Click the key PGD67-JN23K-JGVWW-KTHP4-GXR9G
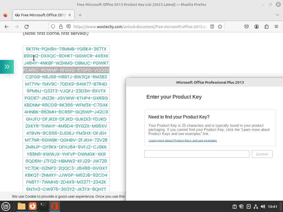 pos(66,98)
